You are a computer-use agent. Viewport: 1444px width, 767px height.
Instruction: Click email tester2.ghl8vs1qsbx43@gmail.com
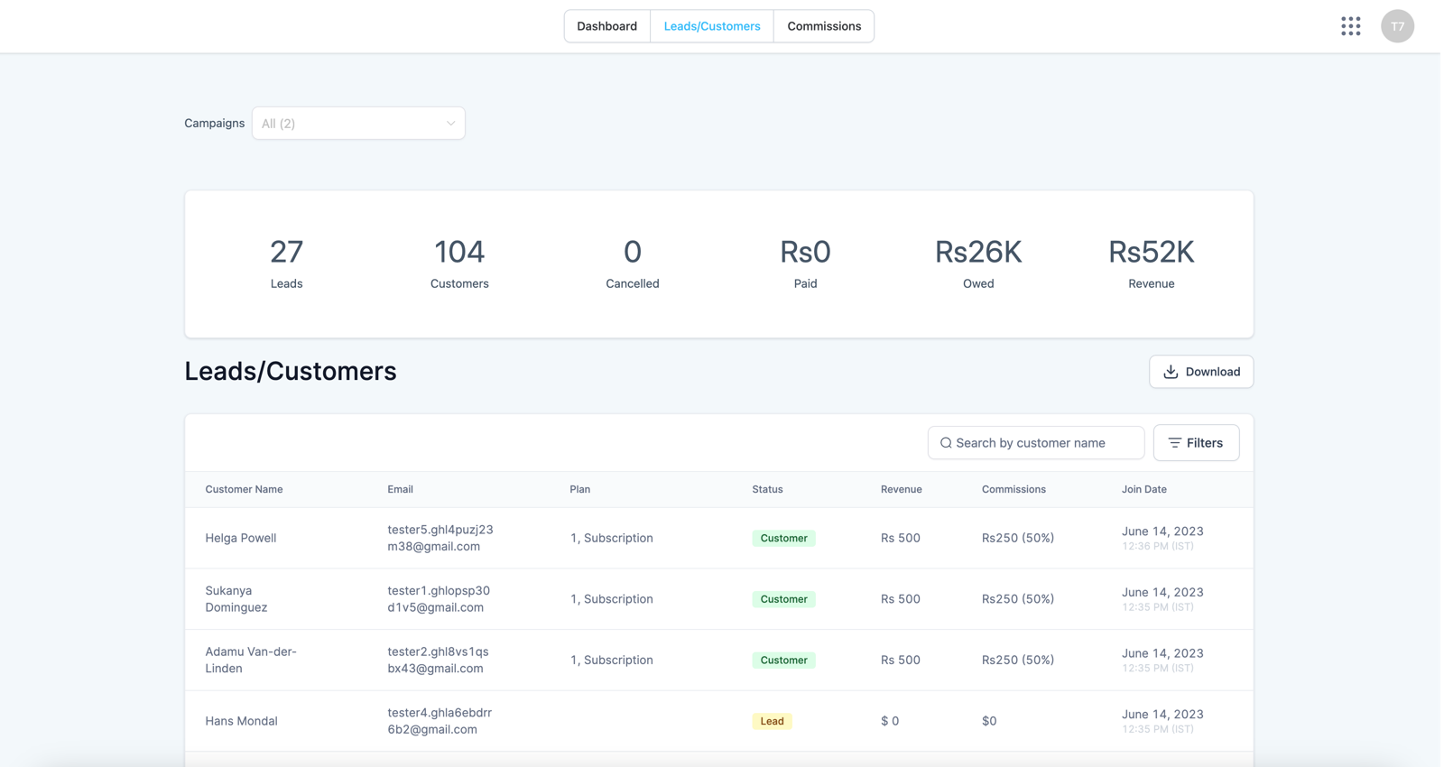coord(438,660)
